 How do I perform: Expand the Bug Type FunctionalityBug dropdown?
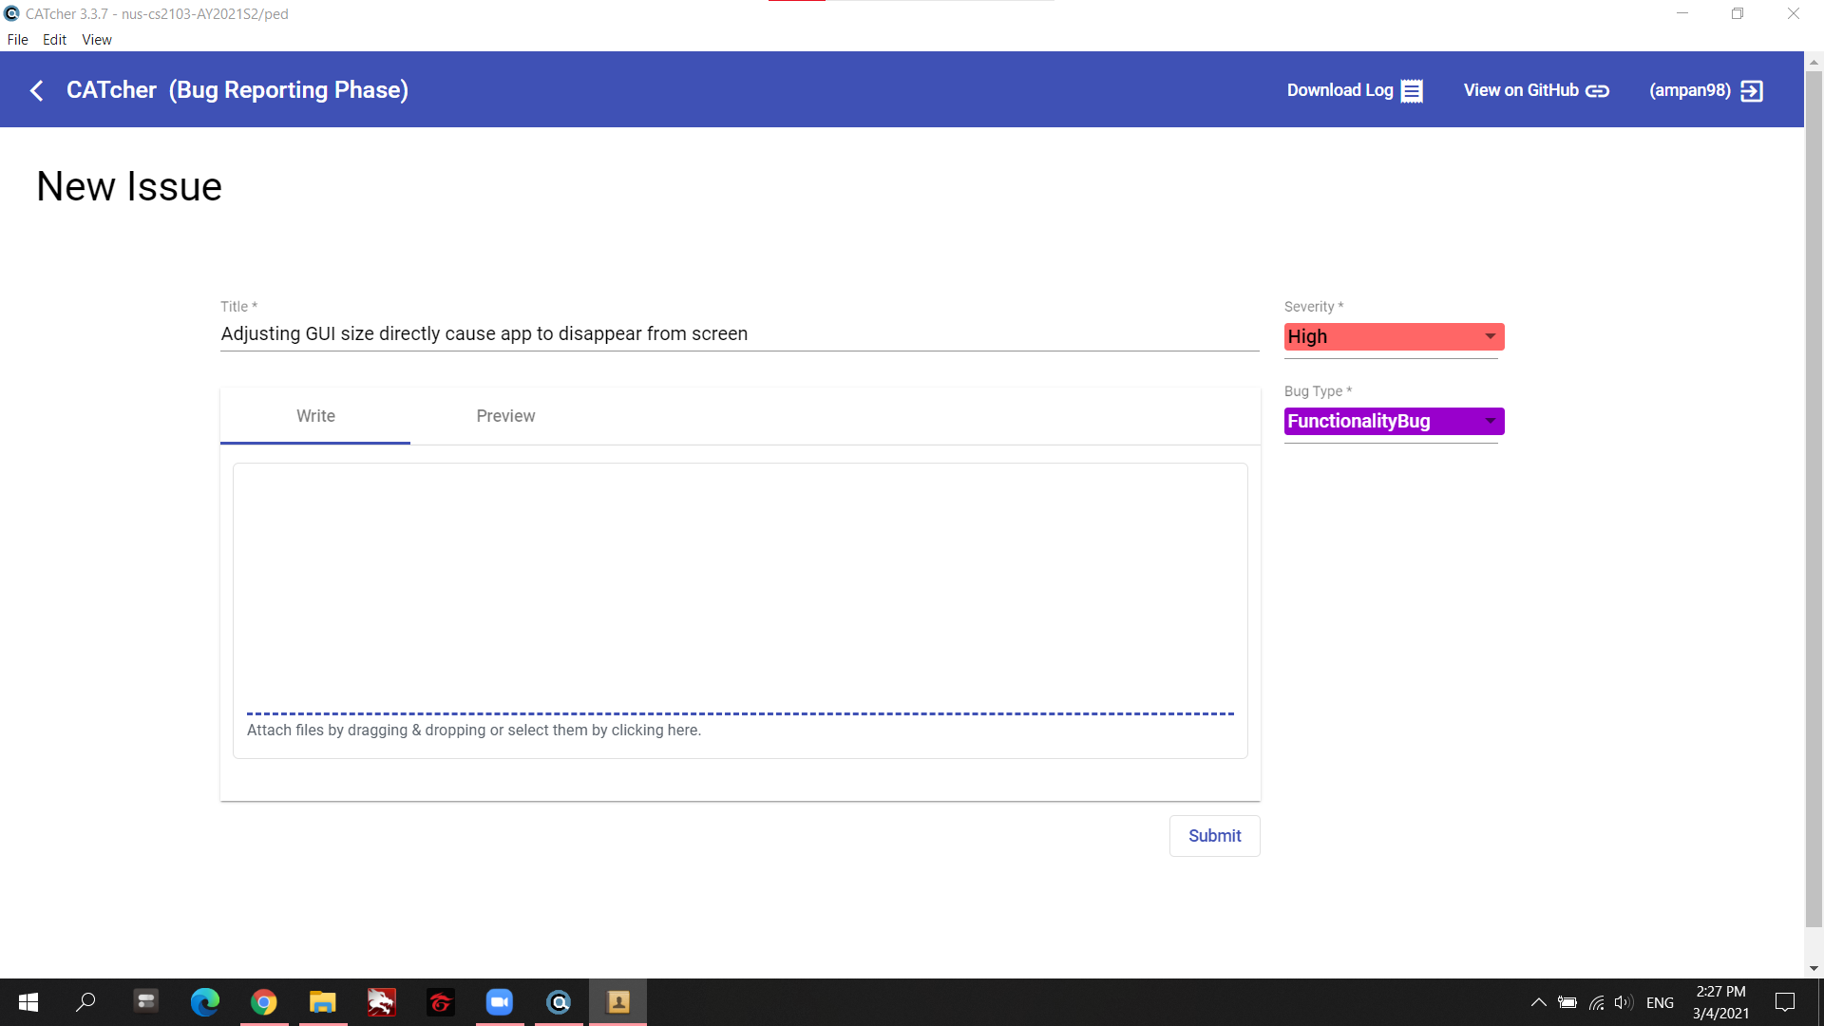(1394, 421)
